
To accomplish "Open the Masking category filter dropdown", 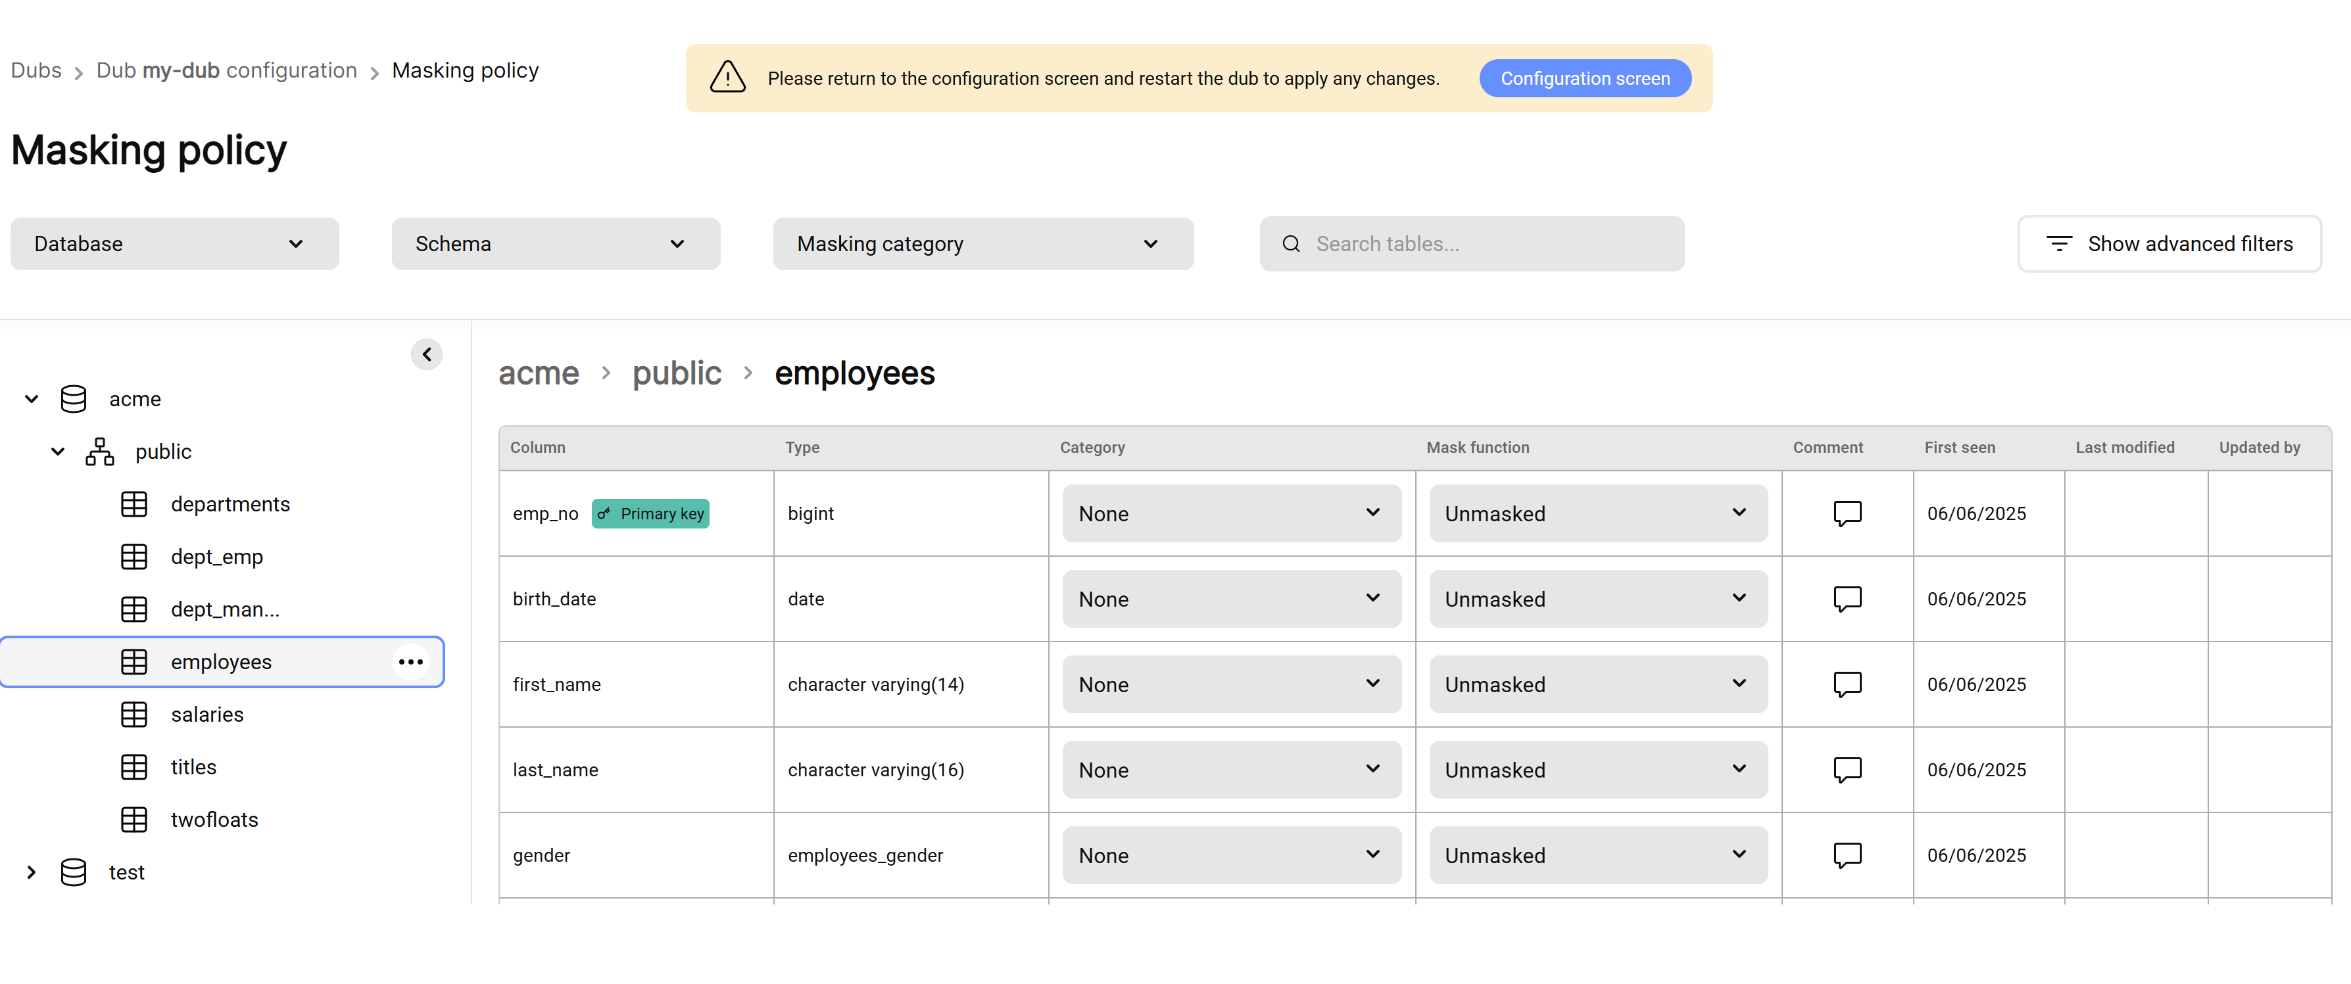I will click(x=982, y=245).
